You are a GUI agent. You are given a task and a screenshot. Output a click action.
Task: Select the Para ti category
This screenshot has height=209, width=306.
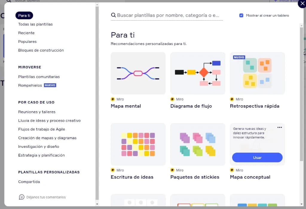[x=24, y=16]
